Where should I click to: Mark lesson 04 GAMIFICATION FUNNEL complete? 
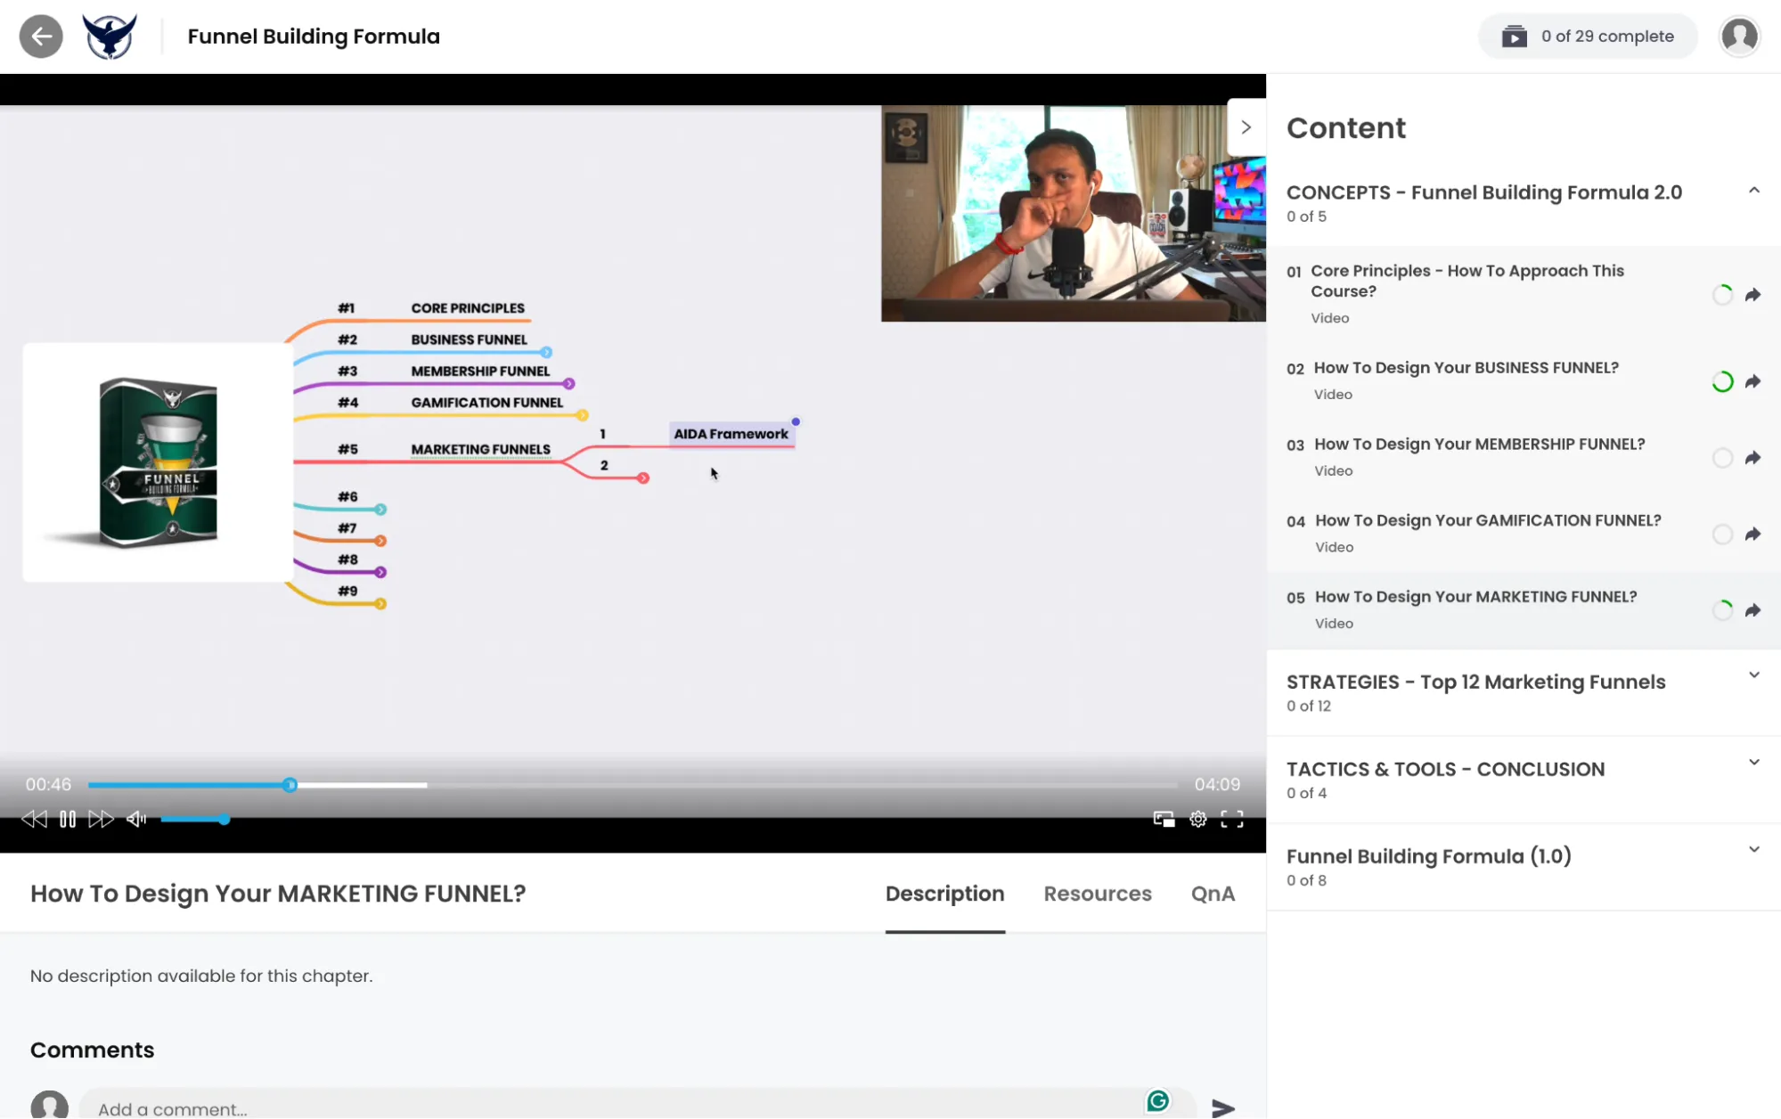(1722, 535)
